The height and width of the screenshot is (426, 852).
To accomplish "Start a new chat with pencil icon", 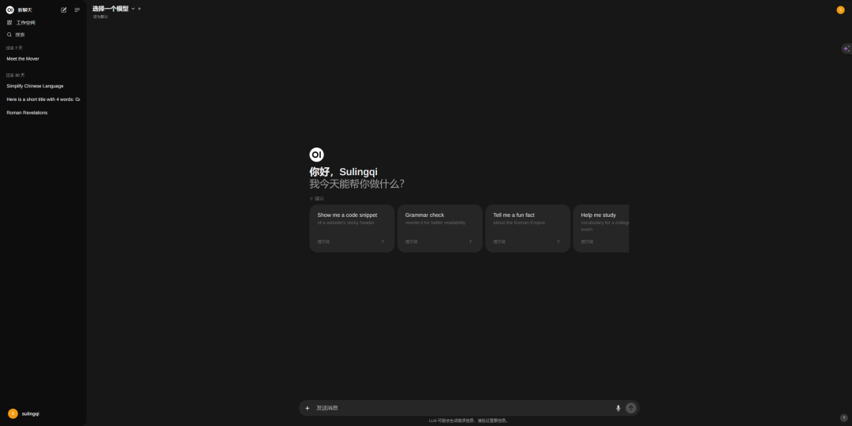I will point(64,9).
